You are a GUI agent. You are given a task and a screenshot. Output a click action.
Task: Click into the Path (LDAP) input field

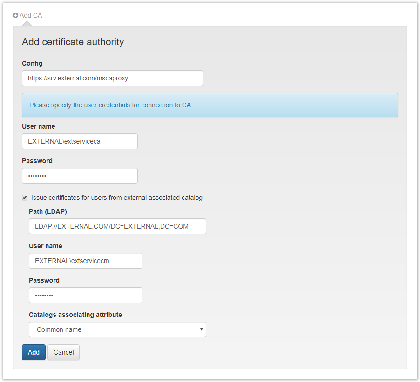pyautogui.click(x=117, y=226)
